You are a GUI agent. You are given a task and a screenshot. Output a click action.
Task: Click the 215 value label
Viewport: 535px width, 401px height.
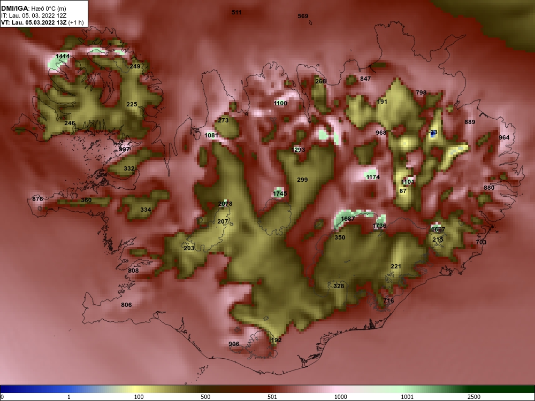tap(438, 240)
